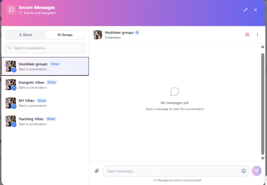Switch to the Groups tab

coord(65,35)
